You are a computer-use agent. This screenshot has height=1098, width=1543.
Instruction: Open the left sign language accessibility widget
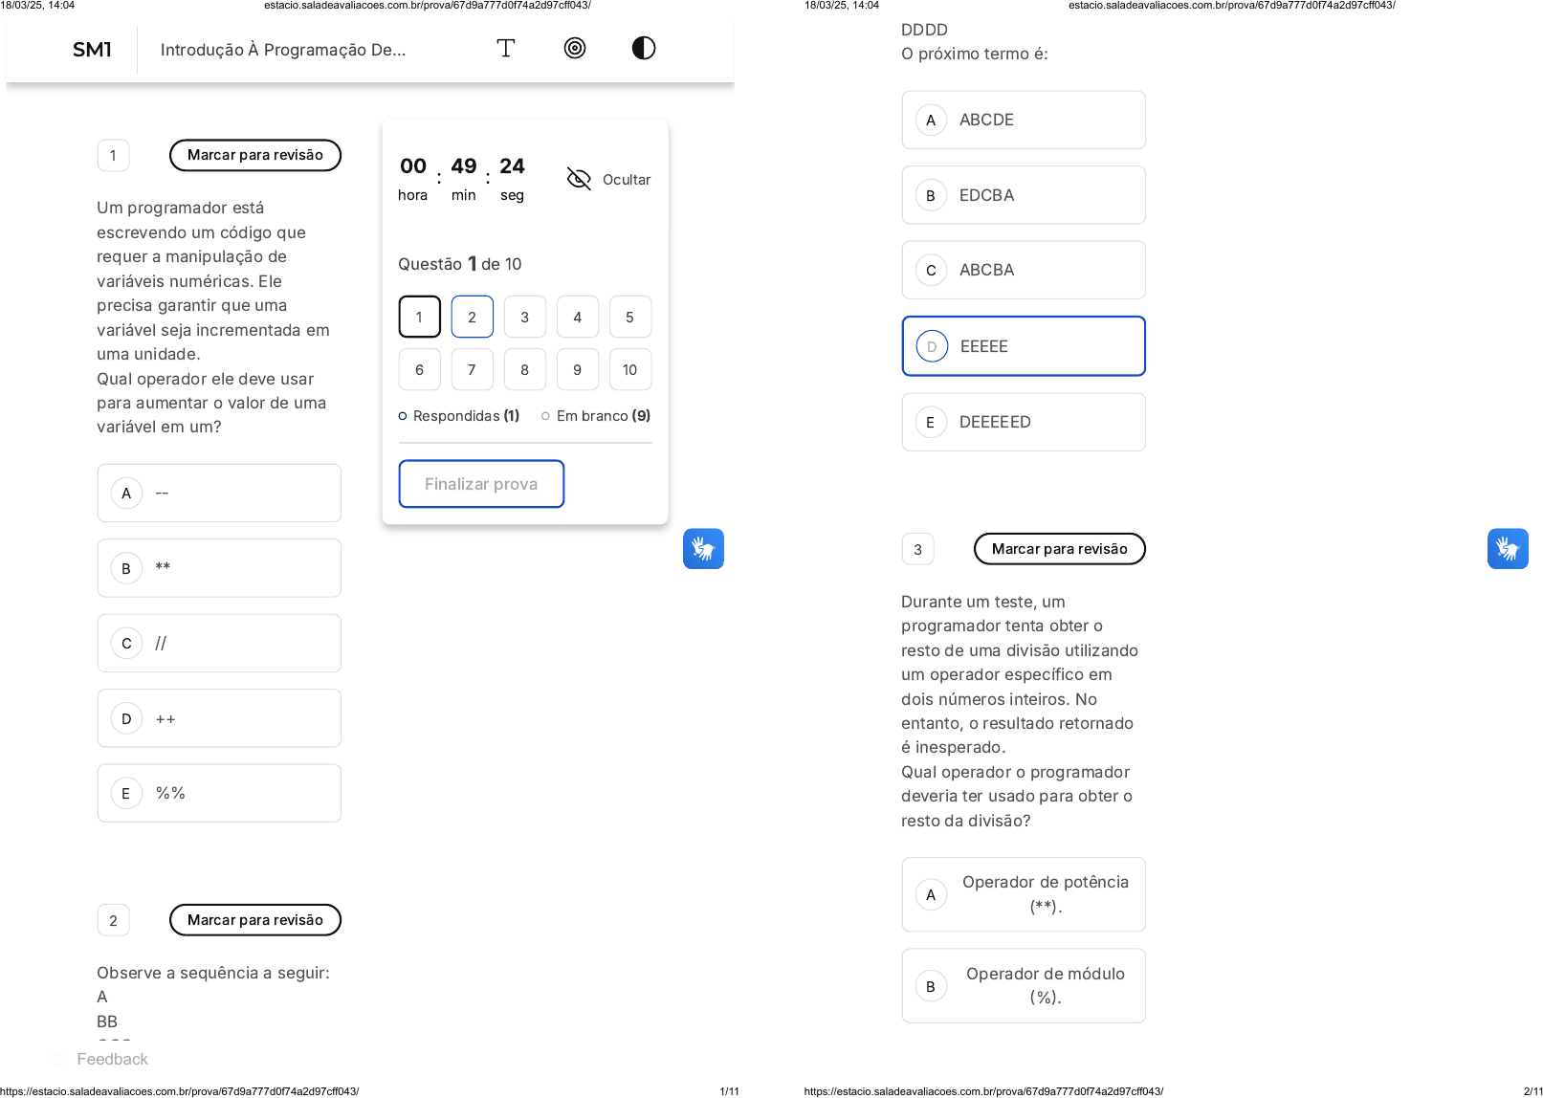pyautogui.click(x=703, y=549)
